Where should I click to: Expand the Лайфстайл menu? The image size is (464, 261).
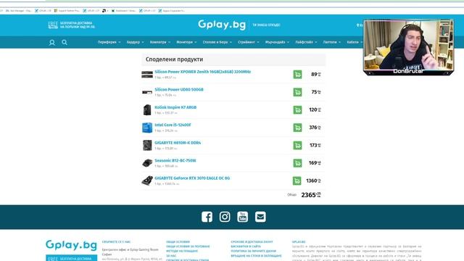pyautogui.click(x=306, y=42)
